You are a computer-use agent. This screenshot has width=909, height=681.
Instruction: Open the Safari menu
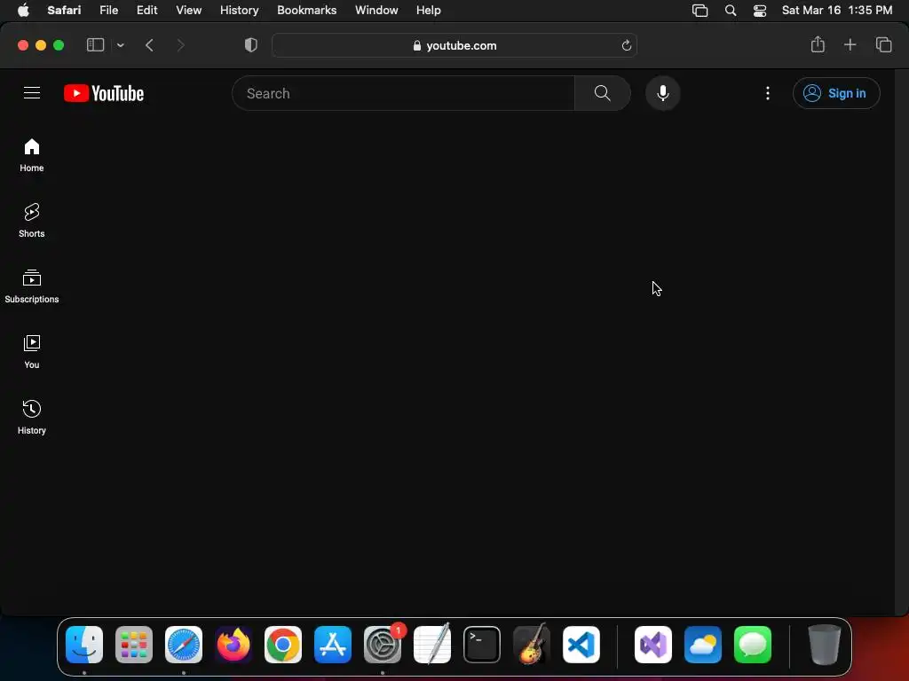point(64,10)
